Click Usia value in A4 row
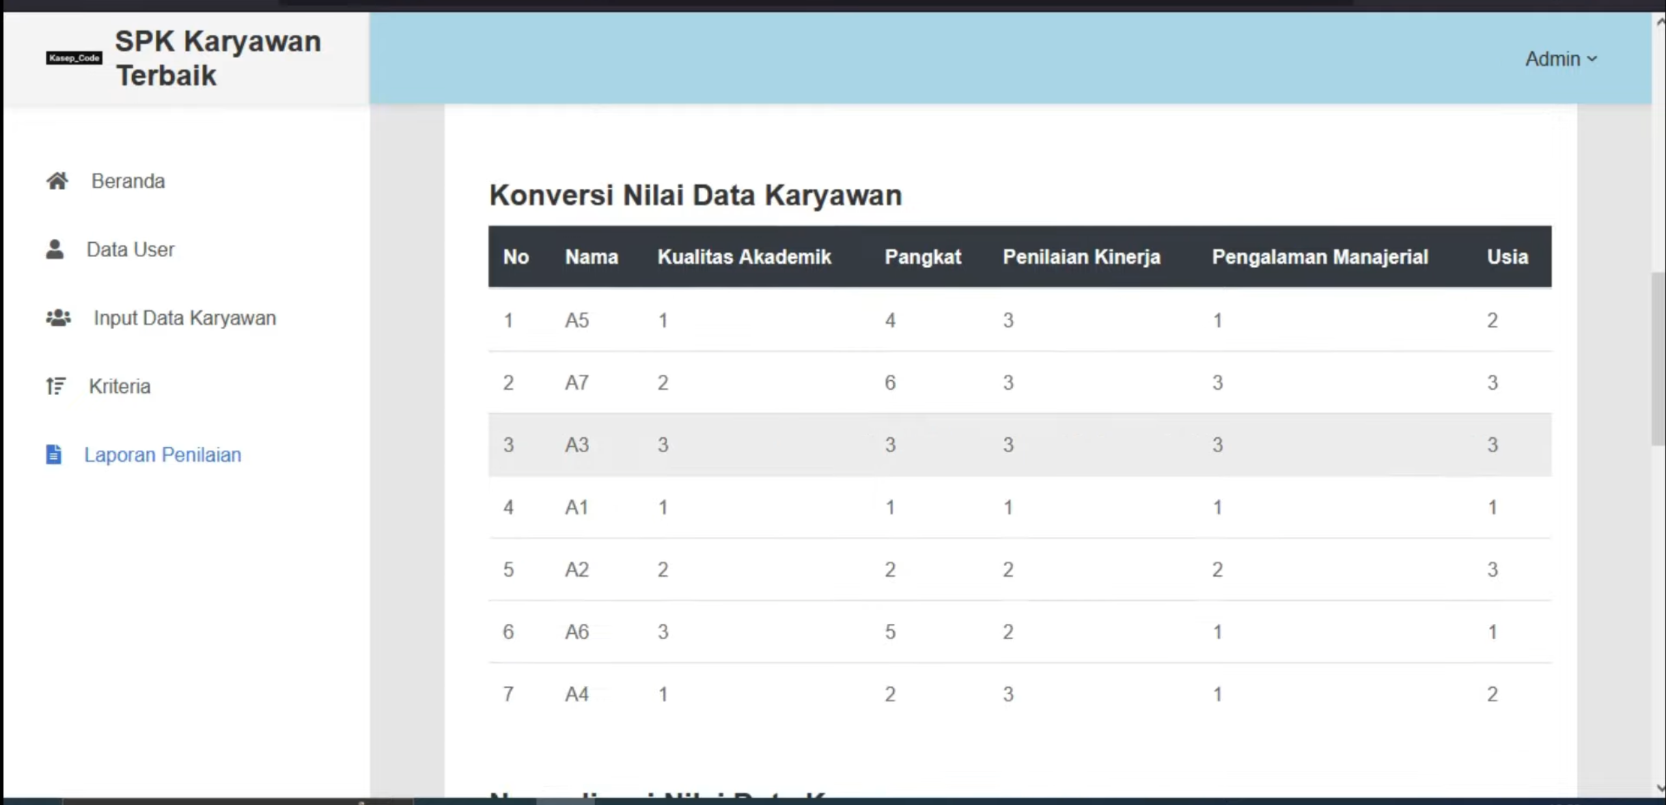Screen dimensions: 1666x805 (1492, 694)
